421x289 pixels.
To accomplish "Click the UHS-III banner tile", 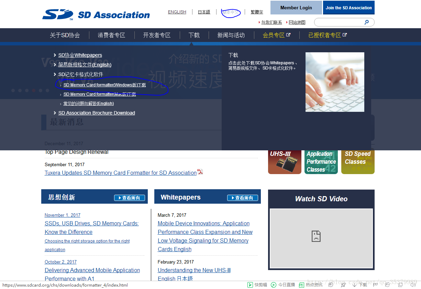I will [x=285, y=162].
